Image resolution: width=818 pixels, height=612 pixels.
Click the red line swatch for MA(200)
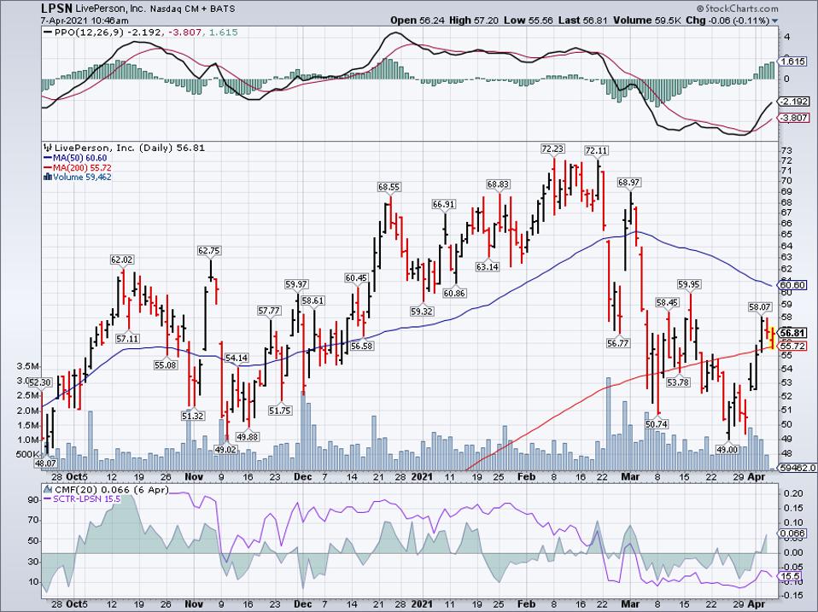pyautogui.click(x=48, y=167)
